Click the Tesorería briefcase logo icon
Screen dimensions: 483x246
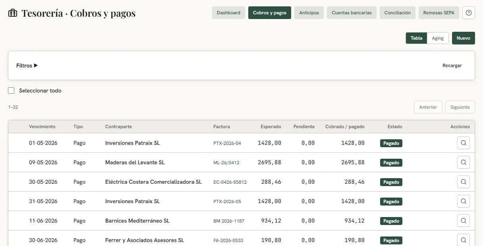[13, 13]
